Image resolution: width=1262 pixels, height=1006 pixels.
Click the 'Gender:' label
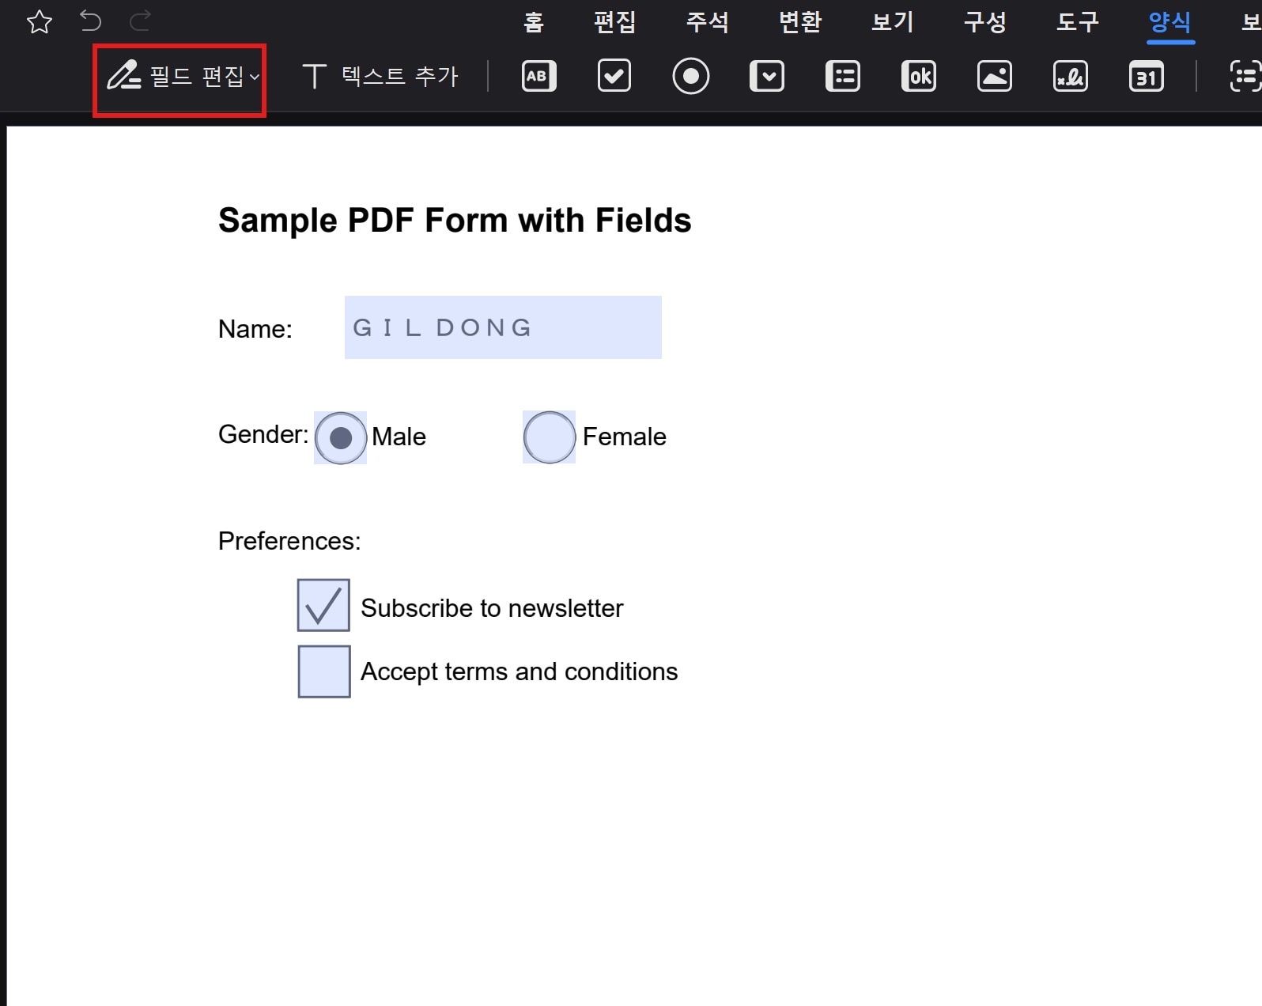click(263, 434)
